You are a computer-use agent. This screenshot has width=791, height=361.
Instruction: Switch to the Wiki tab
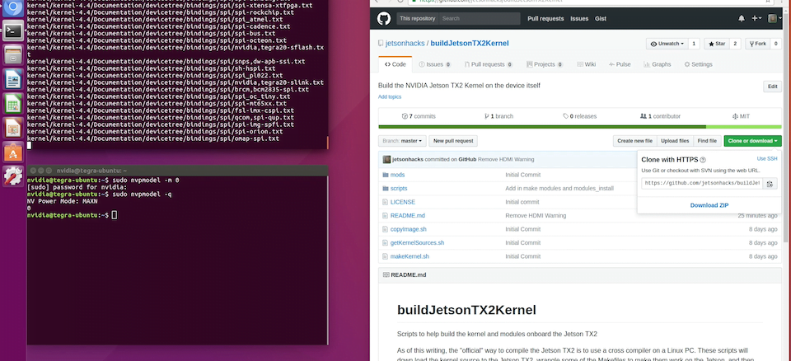(x=587, y=64)
